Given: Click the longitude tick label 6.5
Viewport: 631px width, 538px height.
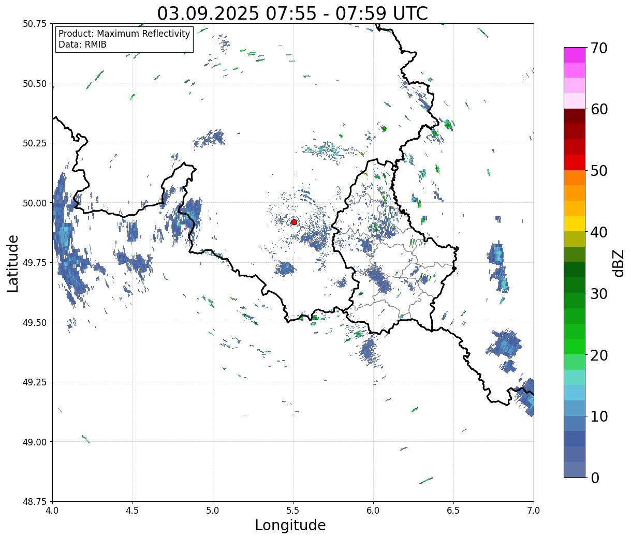Looking at the screenshot, I should point(453,511).
